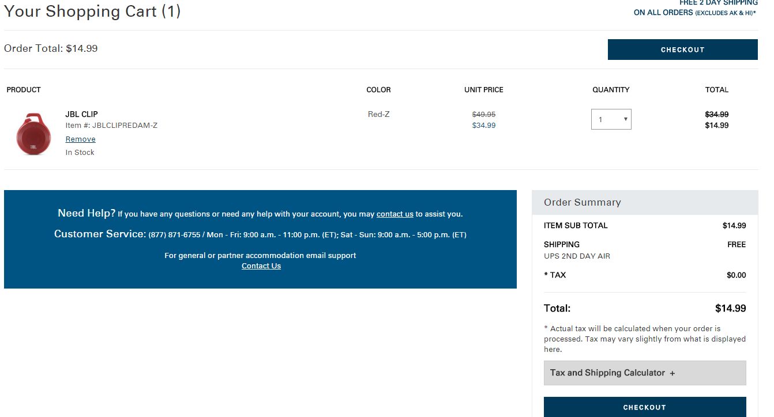Open the Contact Us link under email support

coord(261,266)
